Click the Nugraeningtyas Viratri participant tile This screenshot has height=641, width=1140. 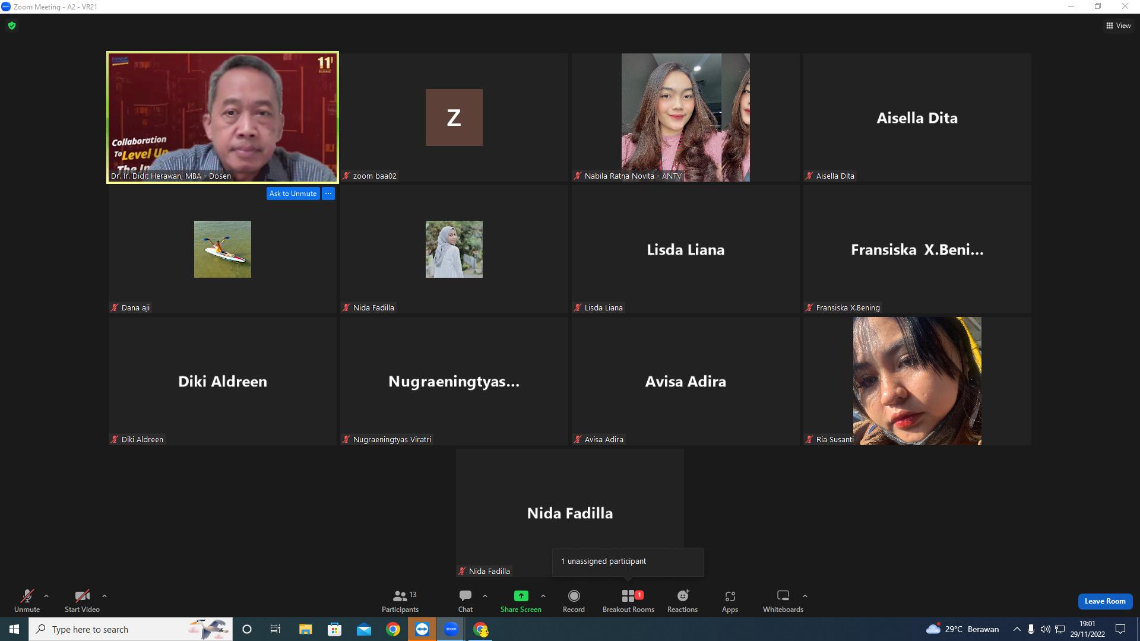point(454,381)
